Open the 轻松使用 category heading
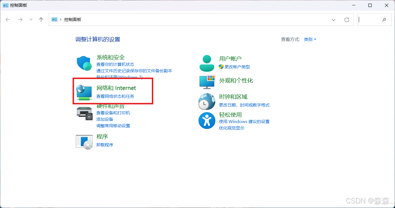Image resolution: width=395 pixels, height=208 pixels. pyautogui.click(x=230, y=115)
